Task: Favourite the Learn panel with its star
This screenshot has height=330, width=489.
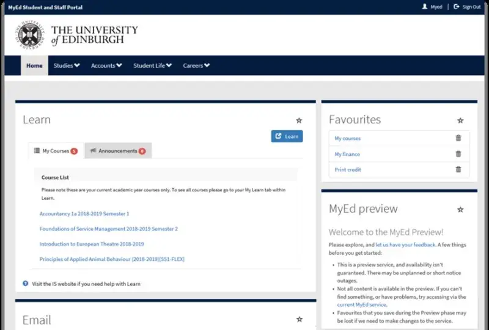Action: tap(299, 120)
